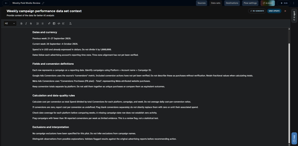The image size is (298, 146).
Task: Click the line starting 'Dates follow each advertising'
Action: click(x=85, y=55)
